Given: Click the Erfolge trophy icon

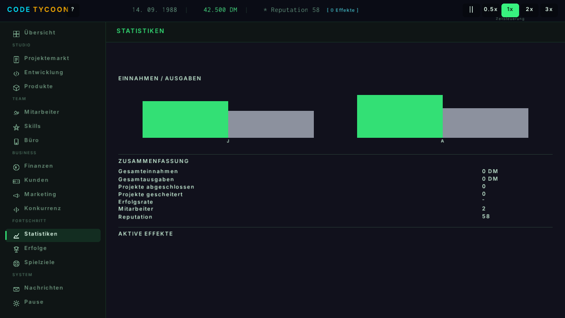Looking at the screenshot, I should point(16,250).
